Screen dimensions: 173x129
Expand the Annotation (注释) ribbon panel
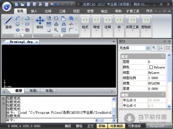[108, 26]
